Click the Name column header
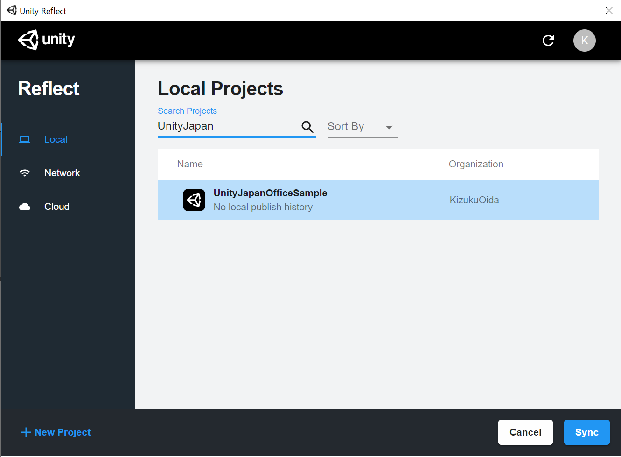This screenshot has height=457, width=621. tap(190, 164)
